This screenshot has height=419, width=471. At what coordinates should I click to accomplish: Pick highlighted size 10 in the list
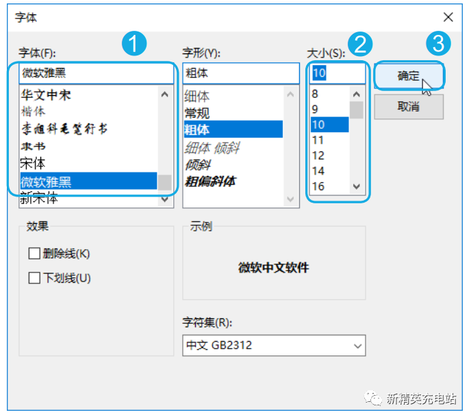[329, 125]
